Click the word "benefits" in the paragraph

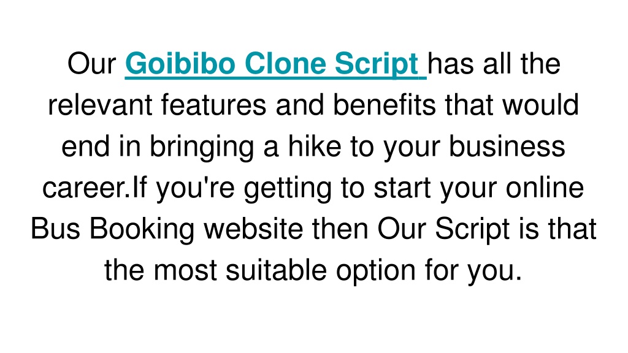pos(384,105)
